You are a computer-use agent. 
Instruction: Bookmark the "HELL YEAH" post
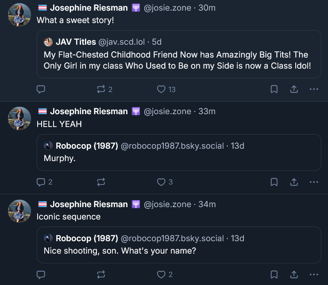(x=274, y=182)
